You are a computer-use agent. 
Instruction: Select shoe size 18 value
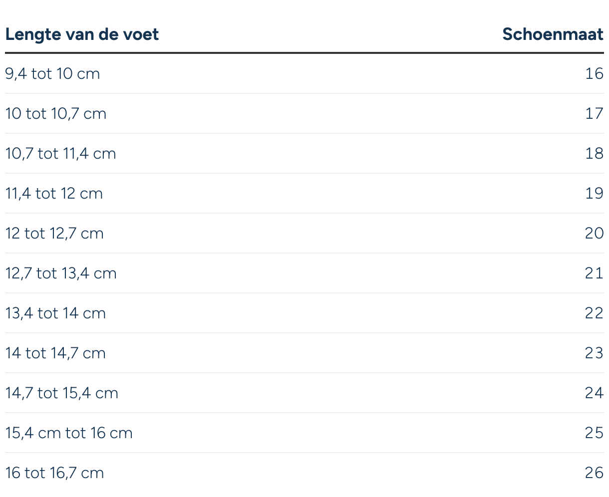pyautogui.click(x=595, y=154)
